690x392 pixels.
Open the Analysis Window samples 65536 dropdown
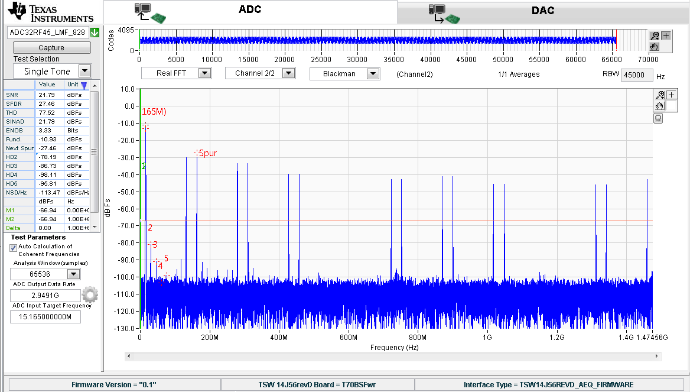(x=73, y=274)
